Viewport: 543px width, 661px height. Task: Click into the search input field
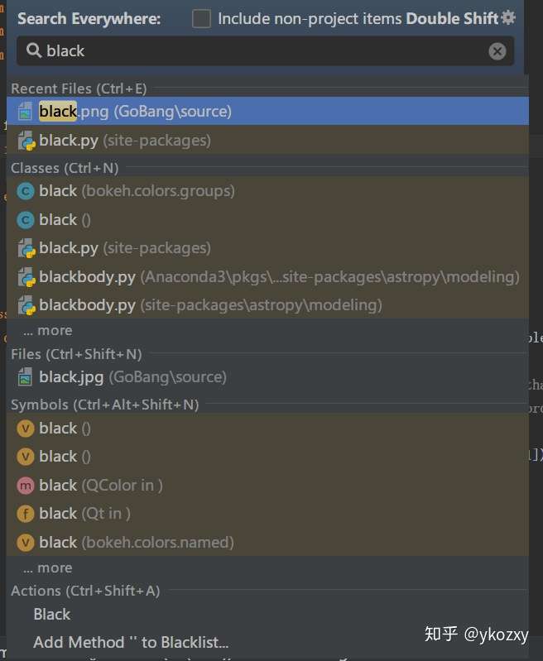pyautogui.click(x=266, y=51)
